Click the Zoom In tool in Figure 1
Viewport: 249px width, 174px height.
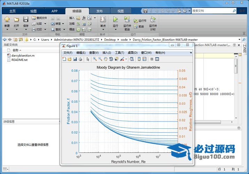pos(95,59)
